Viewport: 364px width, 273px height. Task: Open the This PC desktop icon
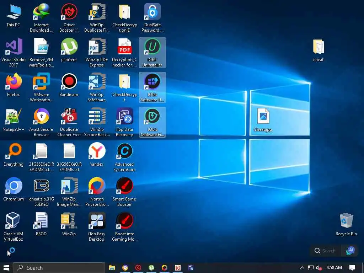pos(13,15)
